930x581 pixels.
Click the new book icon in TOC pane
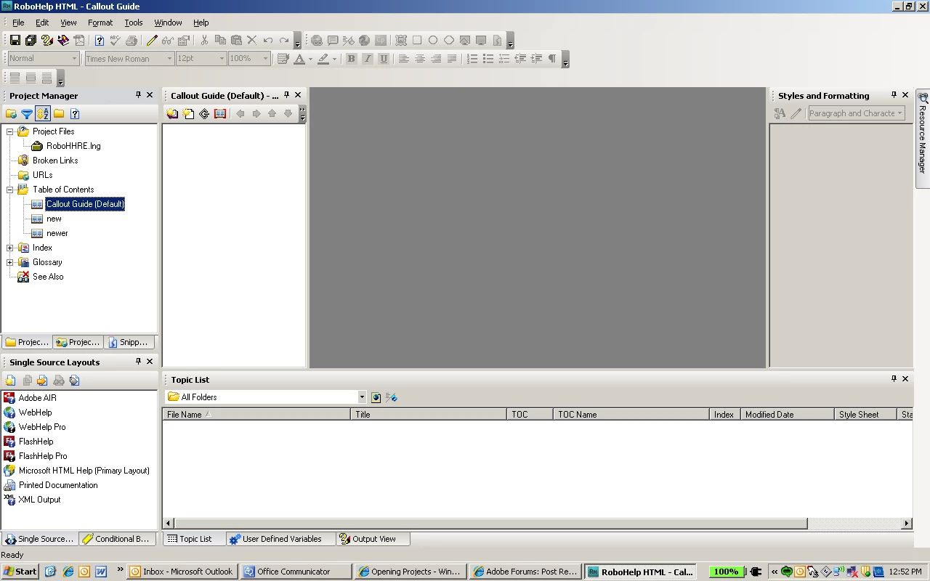click(x=172, y=114)
